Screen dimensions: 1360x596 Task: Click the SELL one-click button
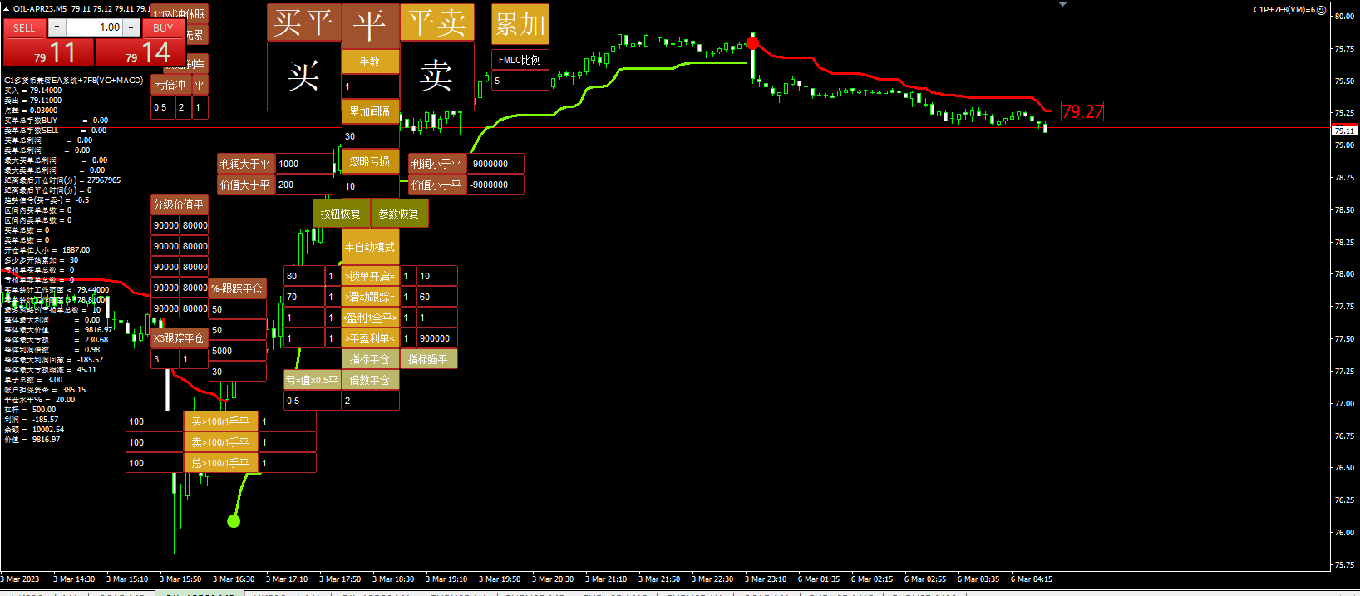tap(24, 27)
